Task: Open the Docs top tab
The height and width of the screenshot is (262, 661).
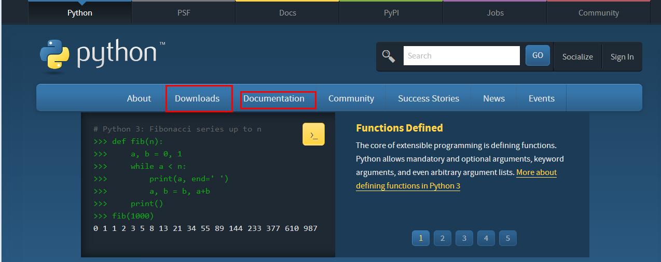Action: [x=287, y=13]
